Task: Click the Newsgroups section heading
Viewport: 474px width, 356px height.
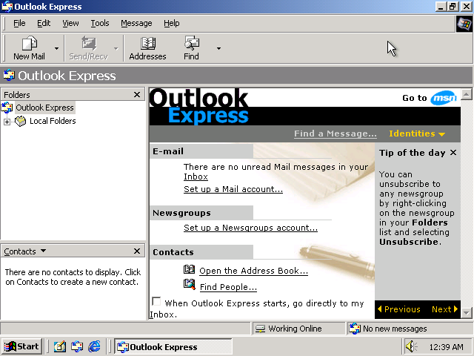Action: point(181,213)
